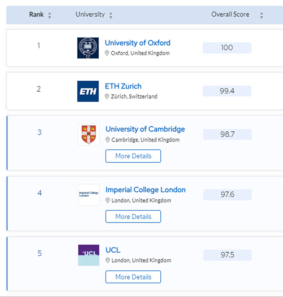283x297 pixels.
Task: Sort the table by Rank arrows
Action: (x=50, y=16)
